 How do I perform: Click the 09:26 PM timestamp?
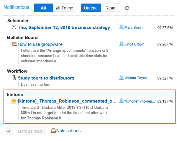click(x=165, y=44)
